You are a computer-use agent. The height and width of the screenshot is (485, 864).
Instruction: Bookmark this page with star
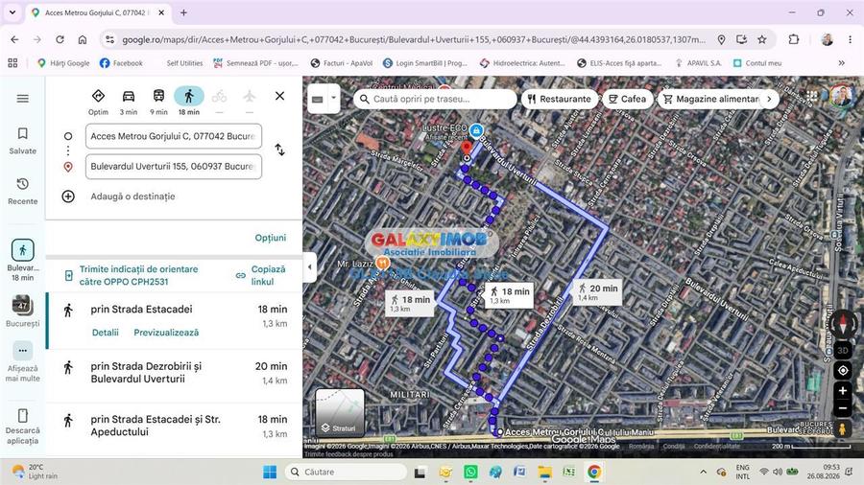pos(762,39)
